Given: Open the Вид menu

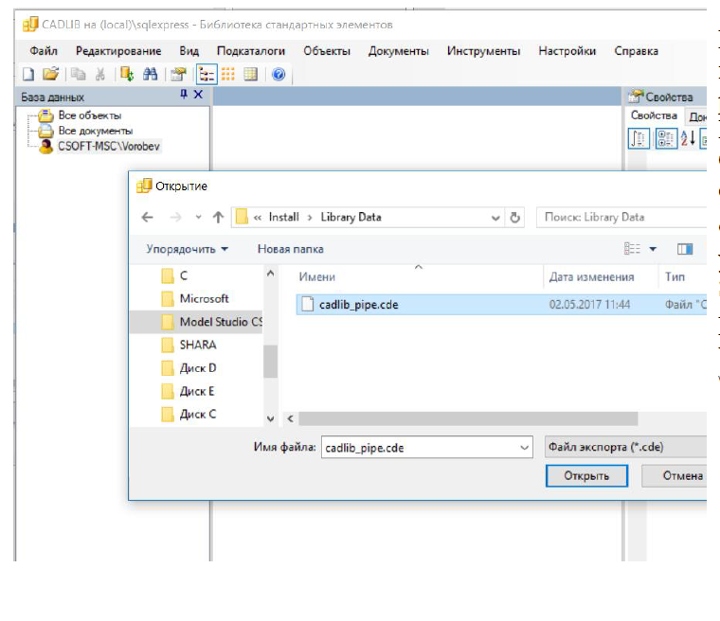Looking at the screenshot, I should pos(189,51).
